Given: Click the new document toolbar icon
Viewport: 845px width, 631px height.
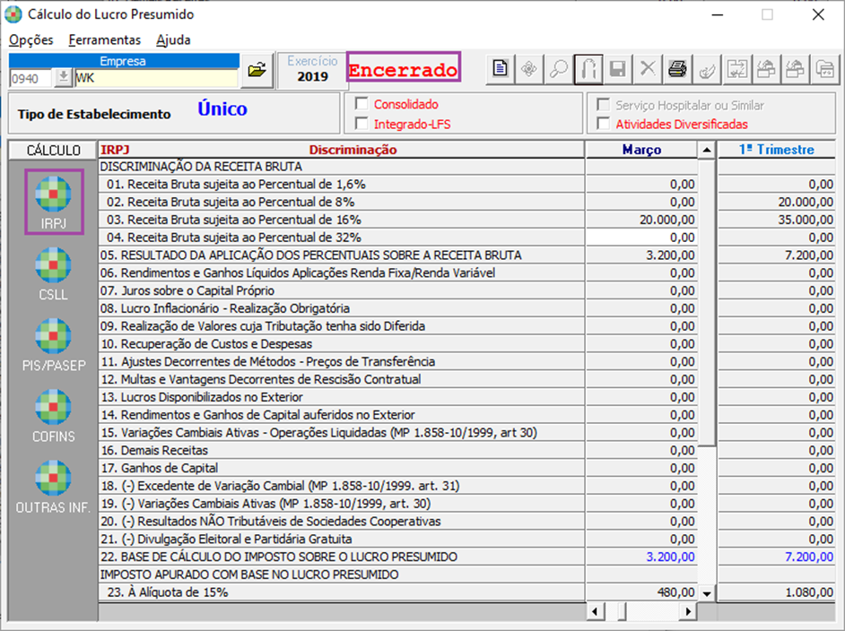Looking at the screenshot, I should [x=501, y=69].
